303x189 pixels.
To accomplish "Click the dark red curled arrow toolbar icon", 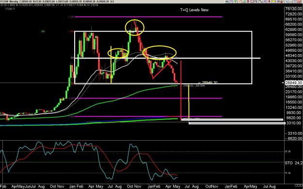I will pyautogui.click(x=282, y=1).
